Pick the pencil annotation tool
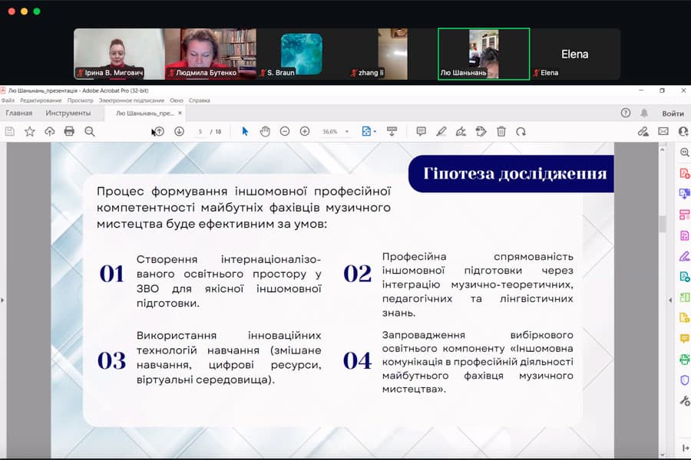This screenshot has height=460, width=691. [x=441, y=131]
